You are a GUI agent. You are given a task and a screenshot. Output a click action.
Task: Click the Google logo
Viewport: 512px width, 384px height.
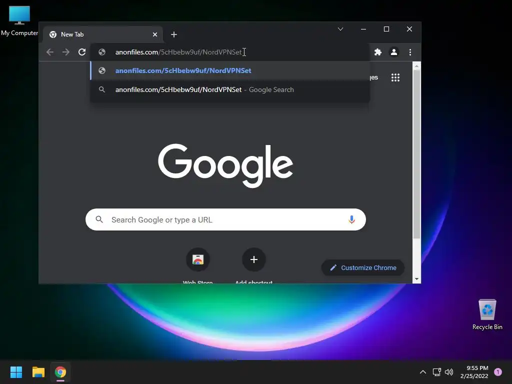225,165
